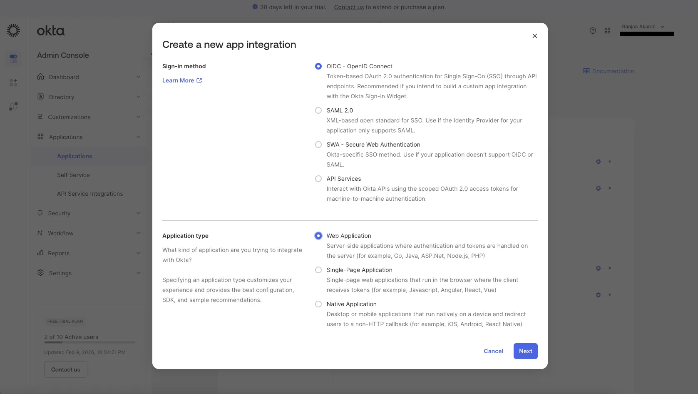Expand the Directory menu chevron

tap(138, 97)
